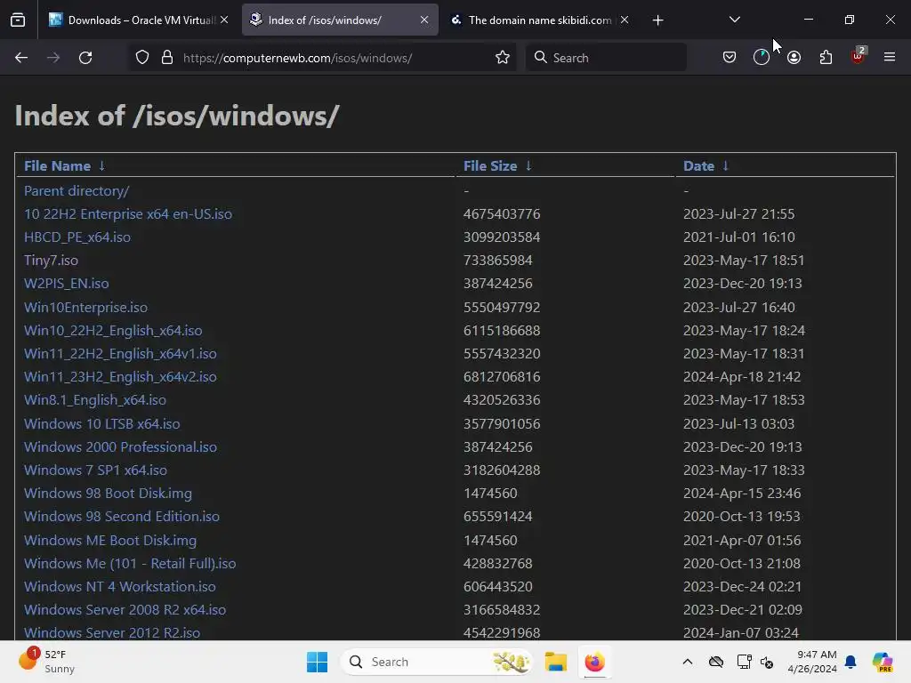Bookmark this page with star icon
Image resolution: width=911 pixels, height=683 pixels.
pos(503,58)
